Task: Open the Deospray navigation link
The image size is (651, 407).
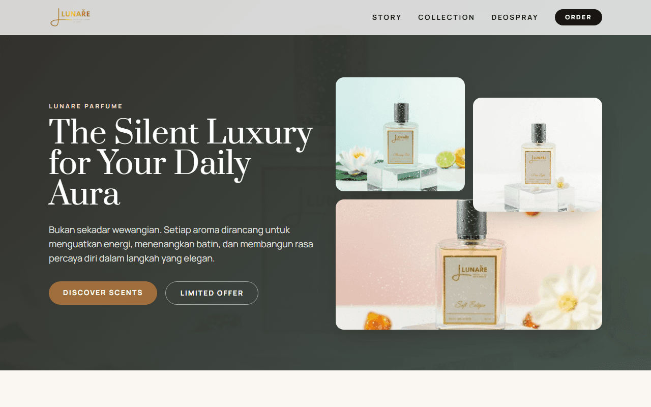Action: pos(515,17)
